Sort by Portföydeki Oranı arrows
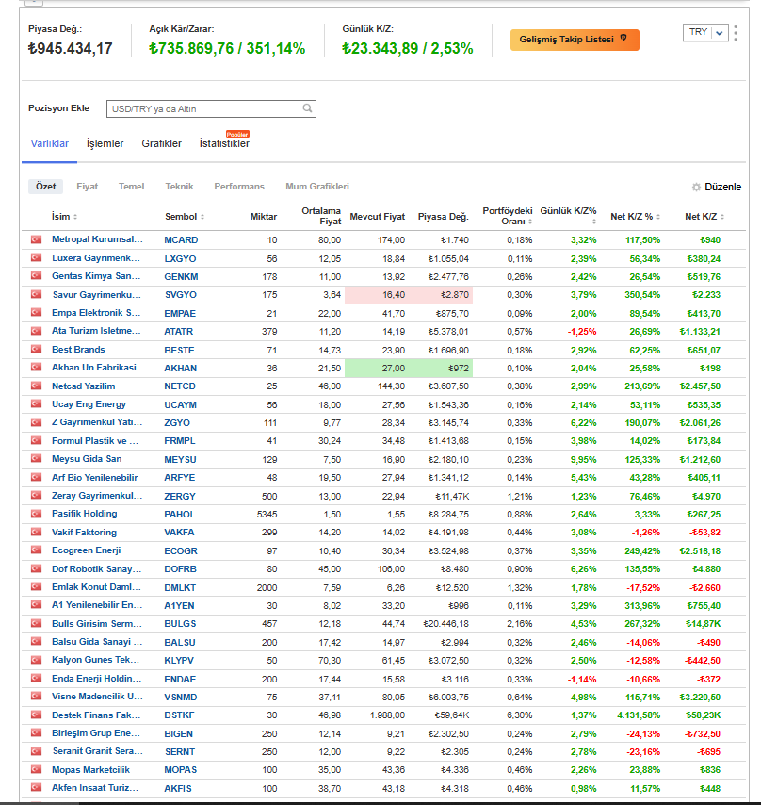 [530, 222]
